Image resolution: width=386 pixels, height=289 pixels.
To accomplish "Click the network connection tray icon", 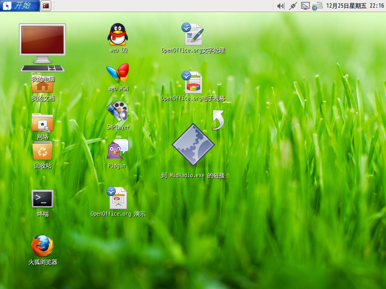I will pyautogui.click(x=317, y=6).
